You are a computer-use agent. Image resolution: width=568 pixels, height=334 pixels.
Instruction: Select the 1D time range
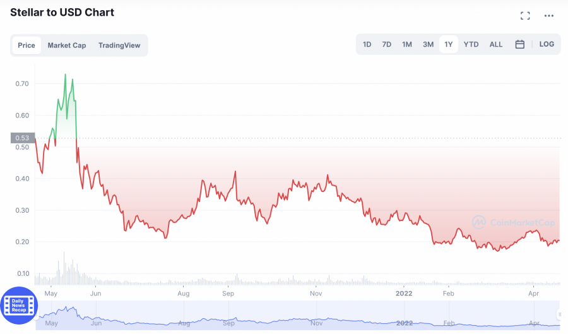pos(367,44)
